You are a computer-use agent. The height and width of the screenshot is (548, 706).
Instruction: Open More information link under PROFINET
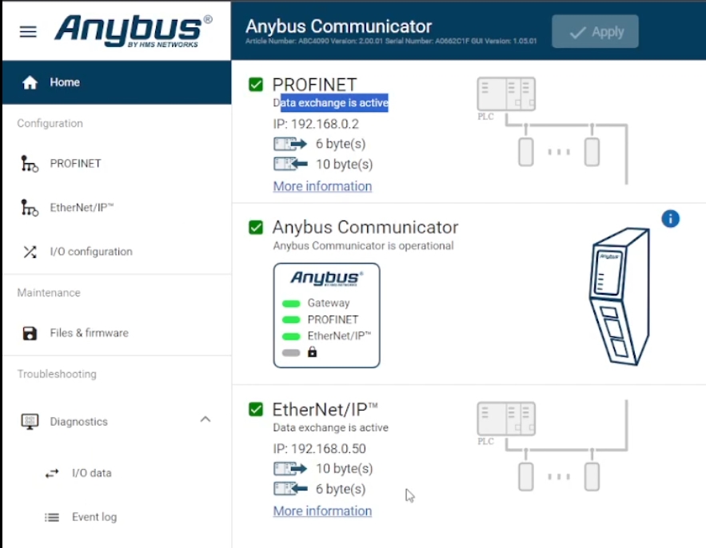click(x=322, y=186)
